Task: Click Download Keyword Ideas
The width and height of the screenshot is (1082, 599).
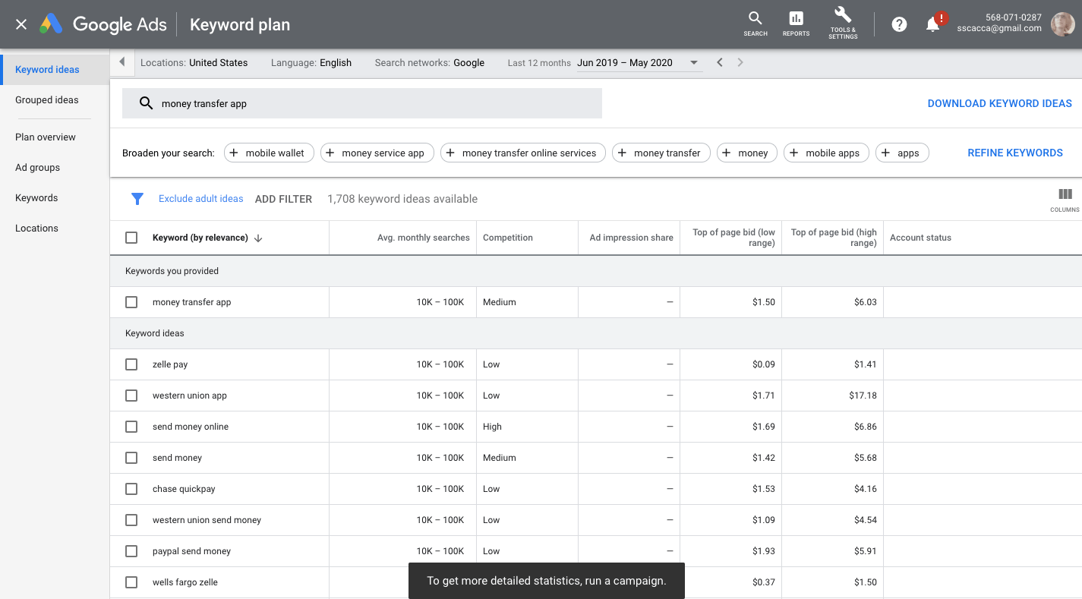Action: [x=999, y=103]
